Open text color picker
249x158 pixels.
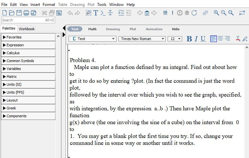238,39
